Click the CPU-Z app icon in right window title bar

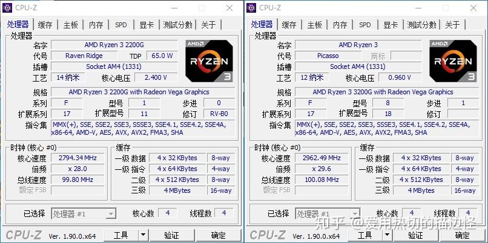coord(251,8)
